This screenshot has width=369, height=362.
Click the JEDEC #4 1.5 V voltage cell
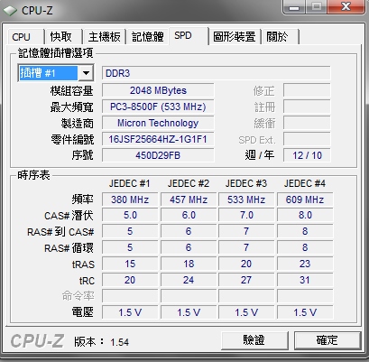pyautogui.click(x=305, y=312)
